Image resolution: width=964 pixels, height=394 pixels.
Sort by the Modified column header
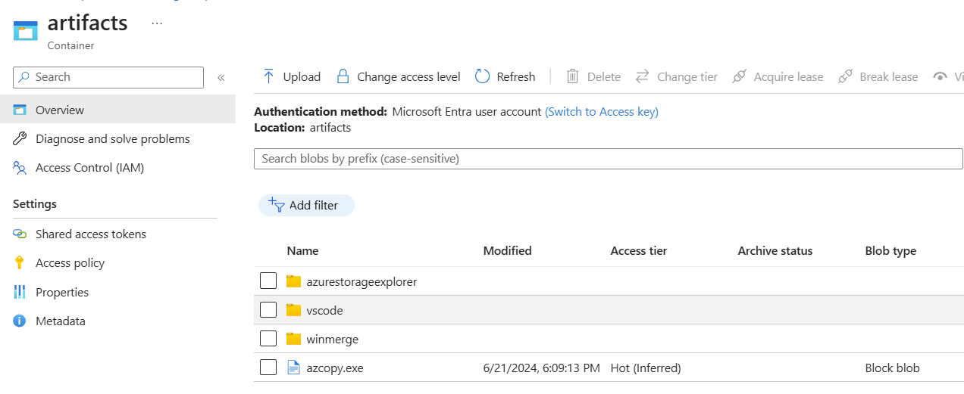pyautogui.click(x=508, y=251)
